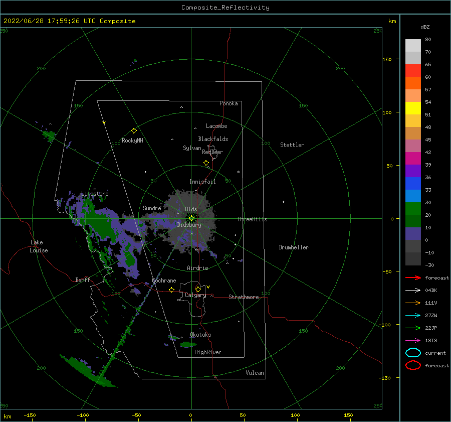Click the Banff label
The height and width of the screenshot is (422, 451).
click(x=83, y=279)
